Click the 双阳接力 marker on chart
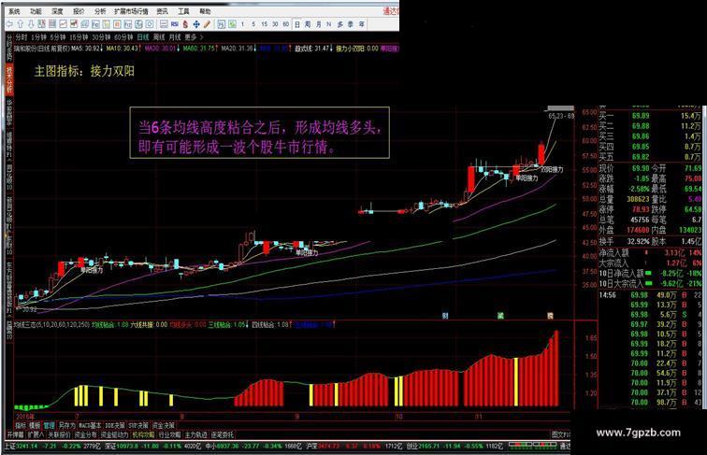The image size is (707, 455). click(x=552, y=170)
